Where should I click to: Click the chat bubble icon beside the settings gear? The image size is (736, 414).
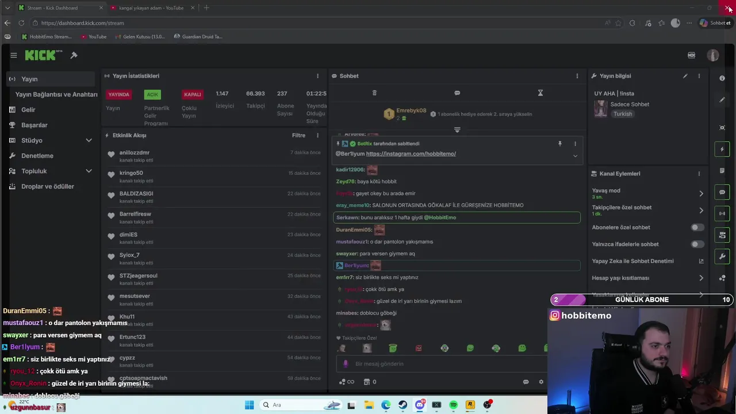[x=526, y=382]
